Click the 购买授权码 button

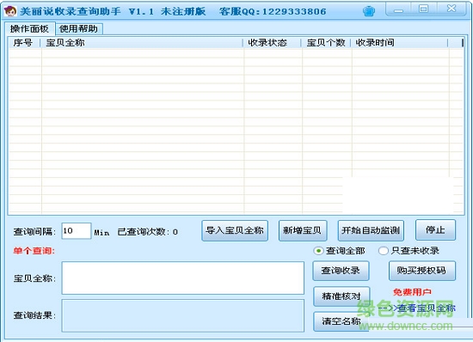point(421,271)
